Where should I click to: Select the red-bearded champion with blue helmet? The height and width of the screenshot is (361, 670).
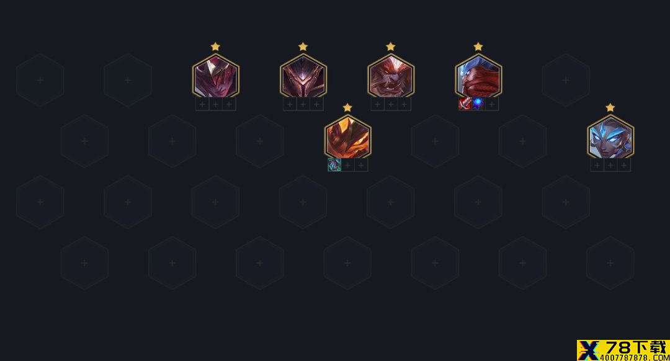(478, 77)
